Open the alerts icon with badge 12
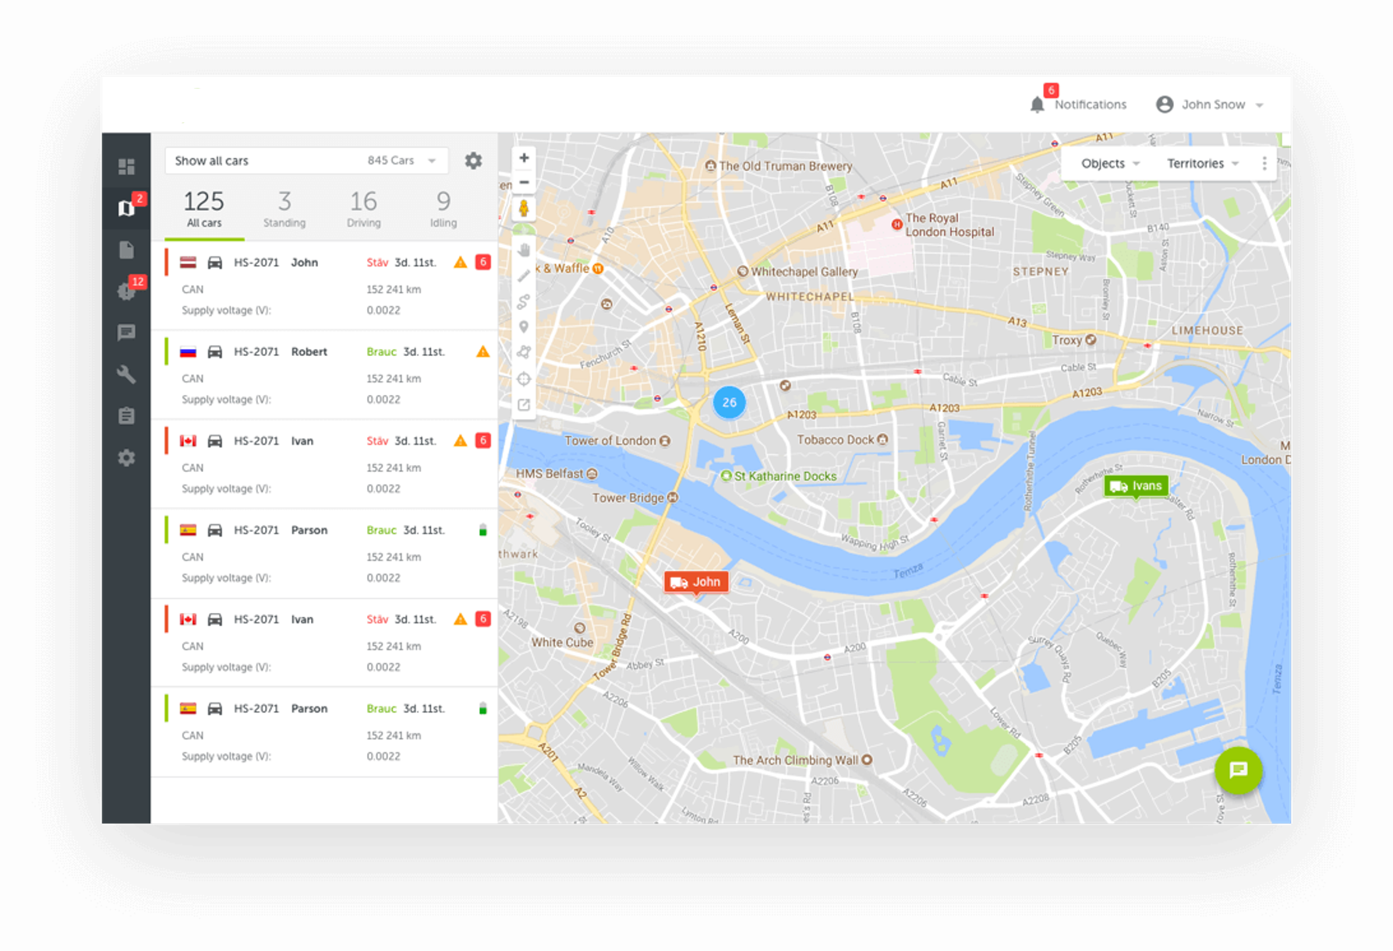The image size is (1393, 951). [x=127, y=291]
